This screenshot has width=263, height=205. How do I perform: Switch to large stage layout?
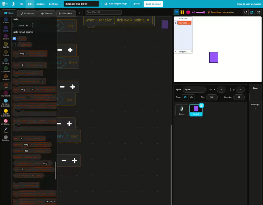[252, 12]
